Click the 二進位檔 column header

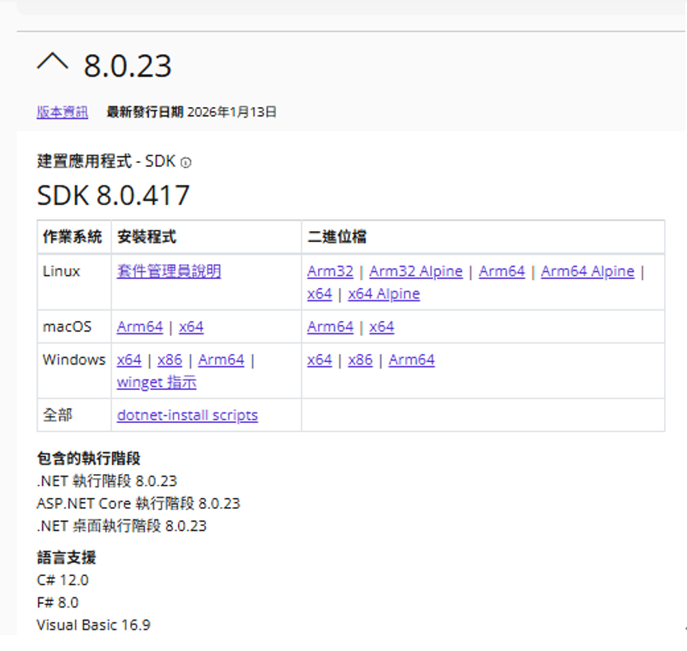pos(337,237)
